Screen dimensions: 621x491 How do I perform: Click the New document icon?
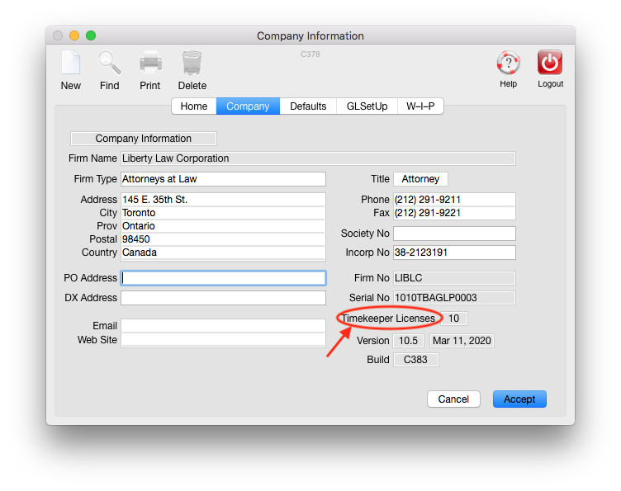pyautogui.click(x=70, y=64)
